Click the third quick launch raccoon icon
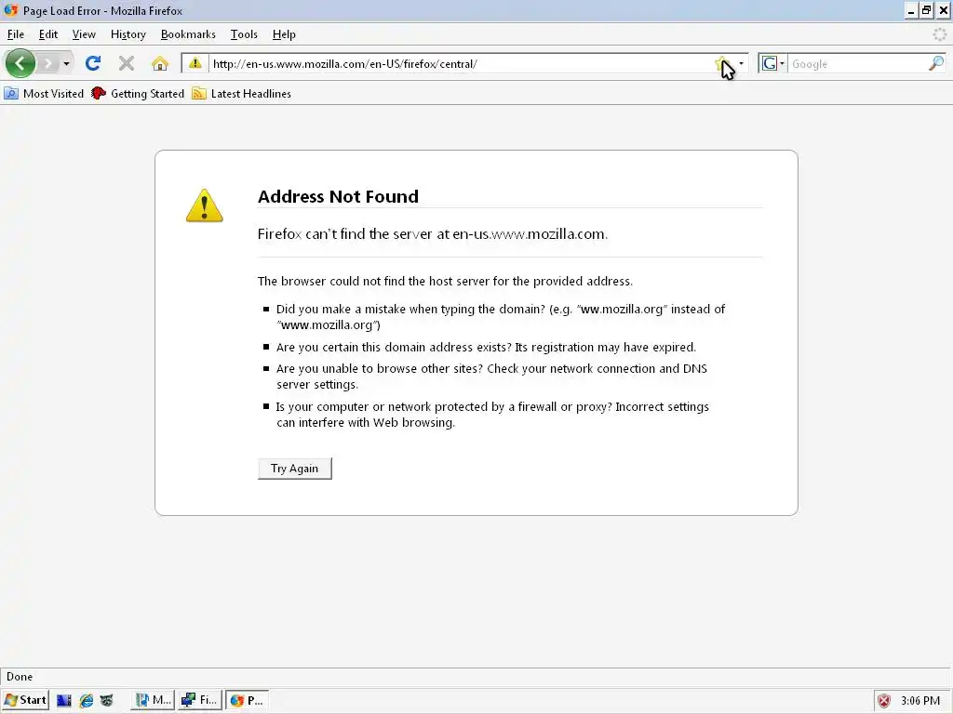Screen dimensions: 953x714 point(106,700)
